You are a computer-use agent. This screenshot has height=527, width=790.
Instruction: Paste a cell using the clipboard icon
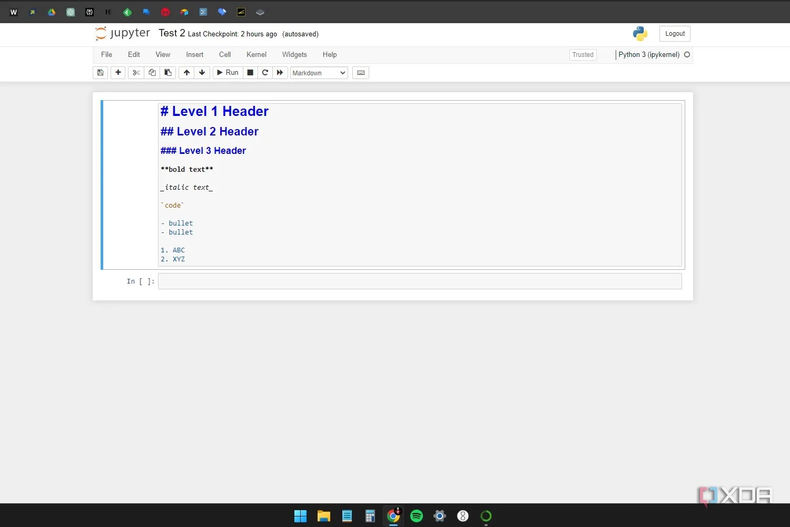tap(167, 73)
